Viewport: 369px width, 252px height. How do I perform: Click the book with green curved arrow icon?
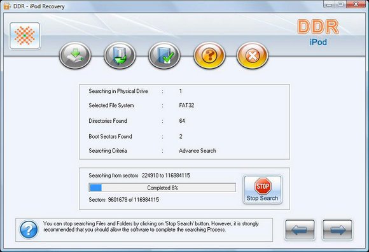click(x=120, y=55)
